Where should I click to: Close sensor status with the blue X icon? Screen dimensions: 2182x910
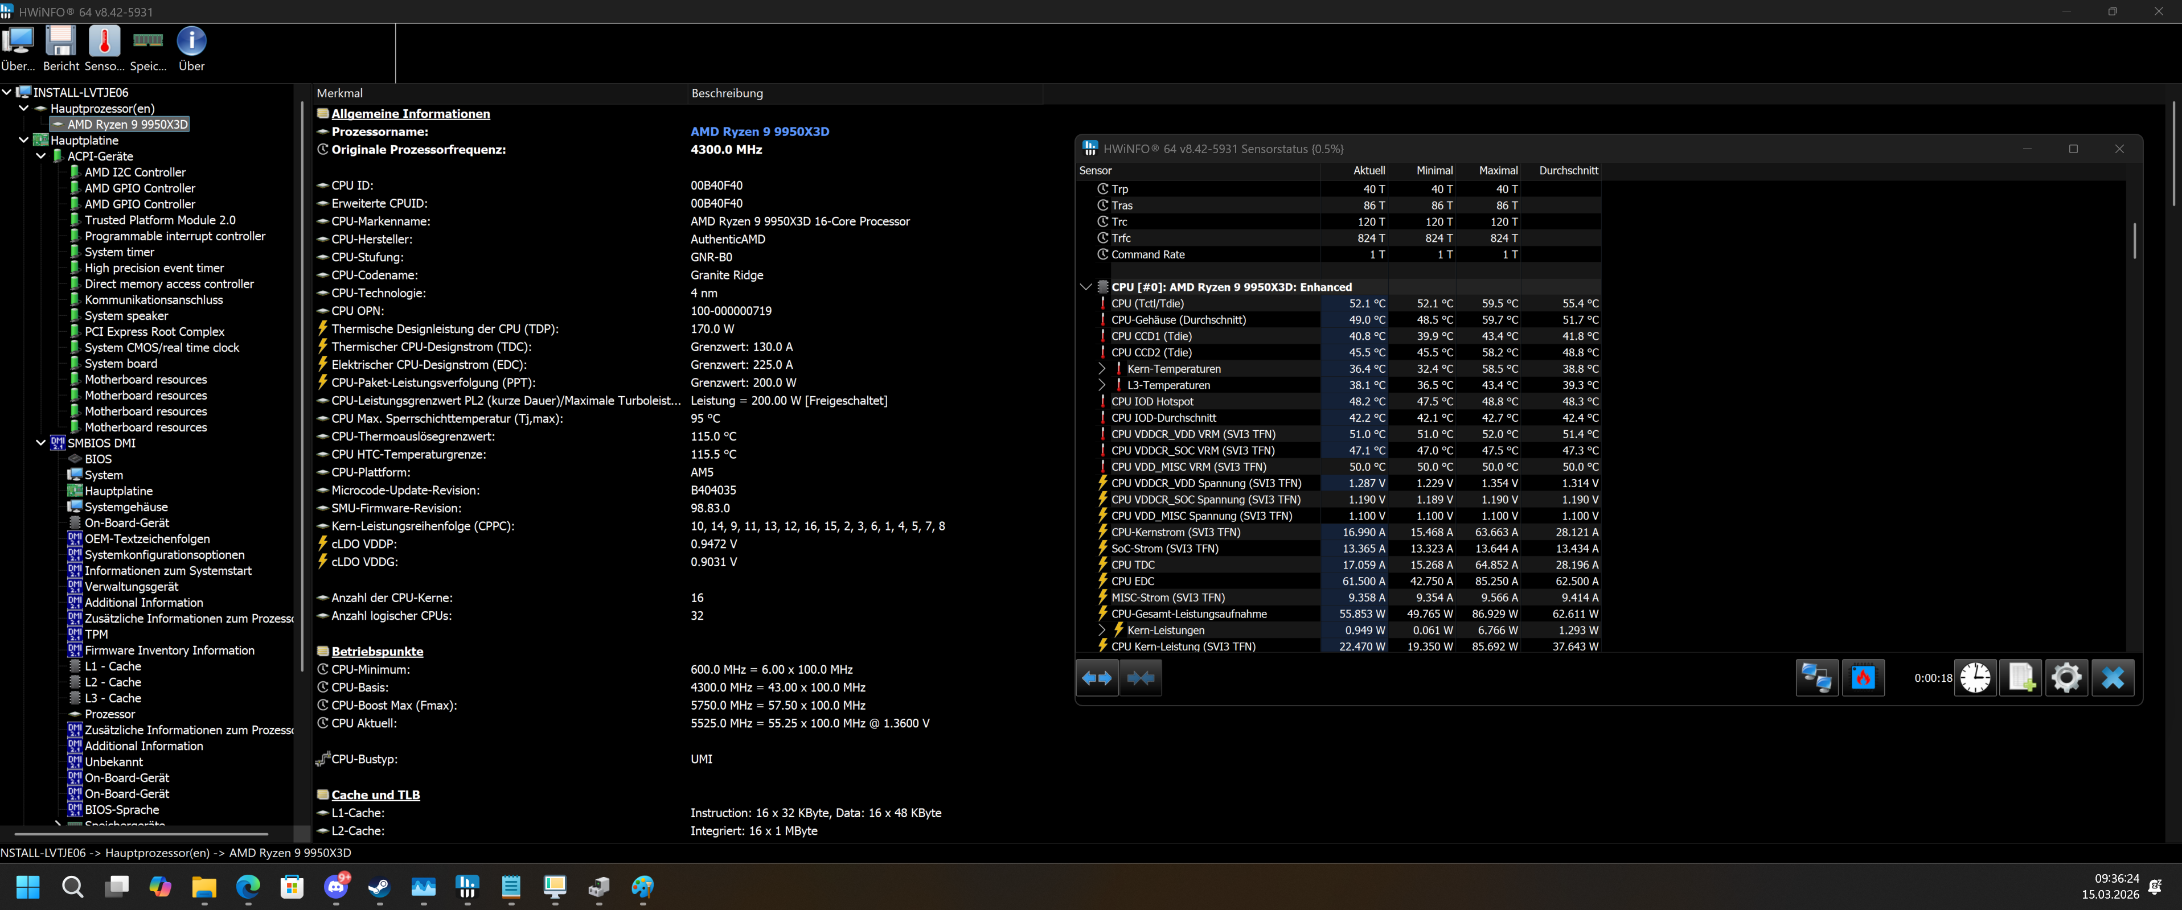click(2113, 678)
